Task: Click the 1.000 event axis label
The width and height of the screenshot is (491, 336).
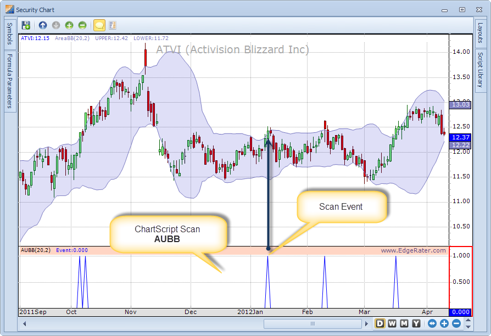Action: [461, 255]
